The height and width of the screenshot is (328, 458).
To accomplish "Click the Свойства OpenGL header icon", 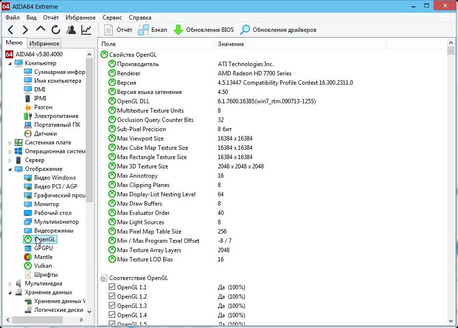I will (104, 54).
